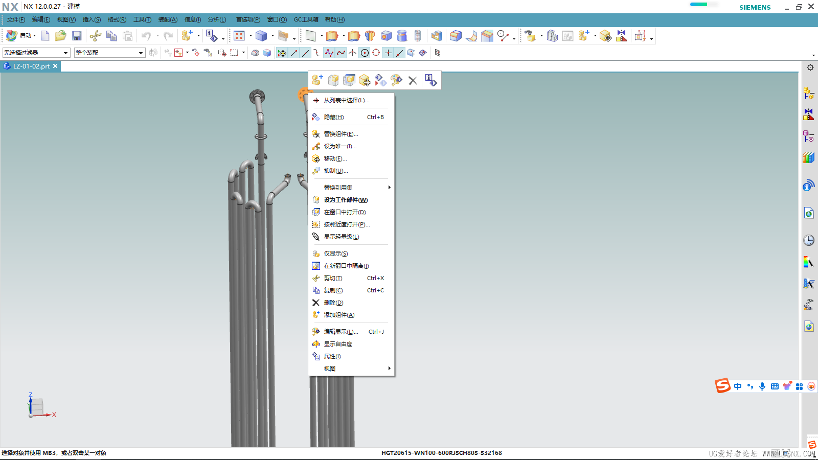Open the 无选择过滤器 selection filter dropdown

tap(36, 53)
